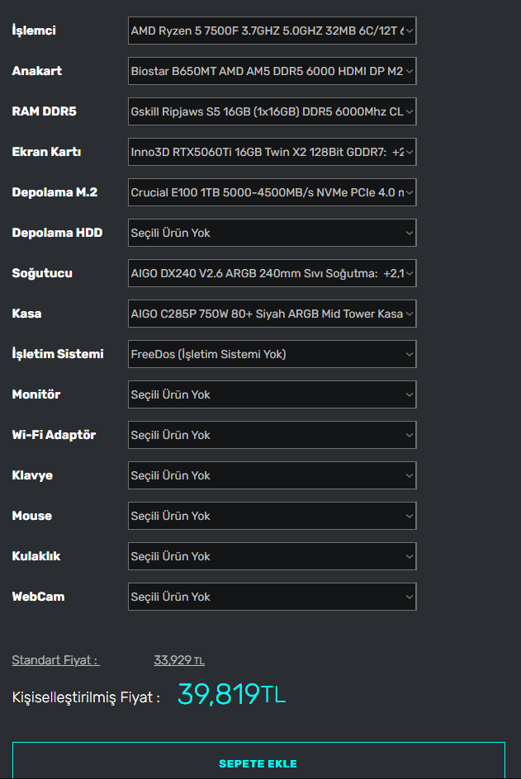Open the Soğutucu cooler dropdown

[272, 274]
